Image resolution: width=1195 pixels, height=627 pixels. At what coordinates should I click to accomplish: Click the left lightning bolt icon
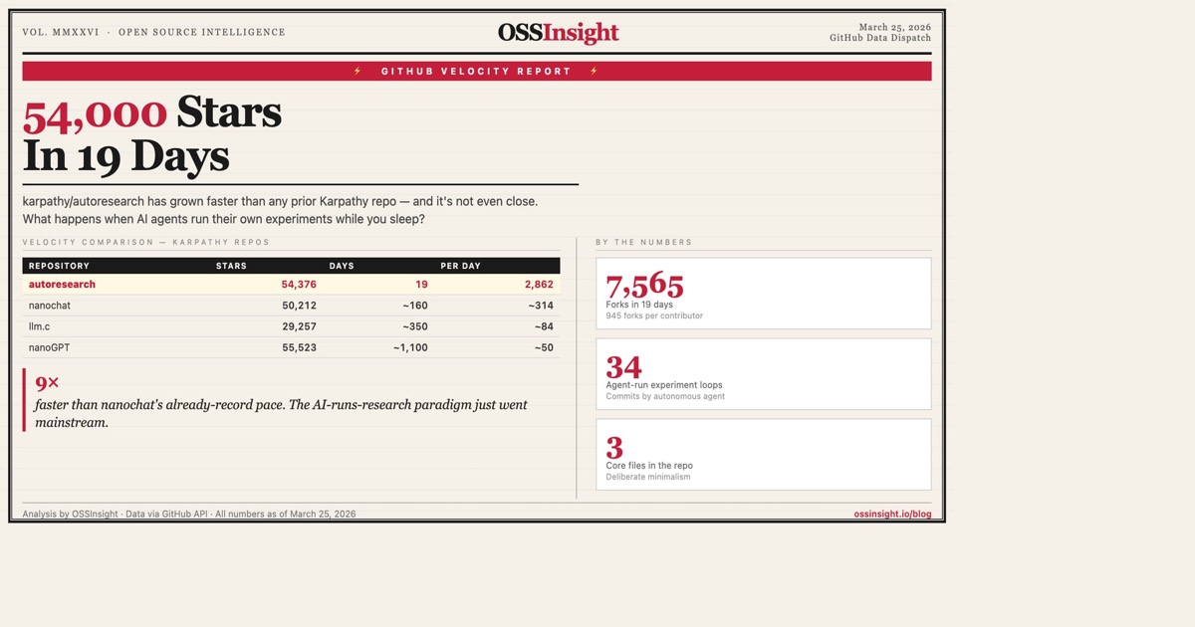[358, 72]
